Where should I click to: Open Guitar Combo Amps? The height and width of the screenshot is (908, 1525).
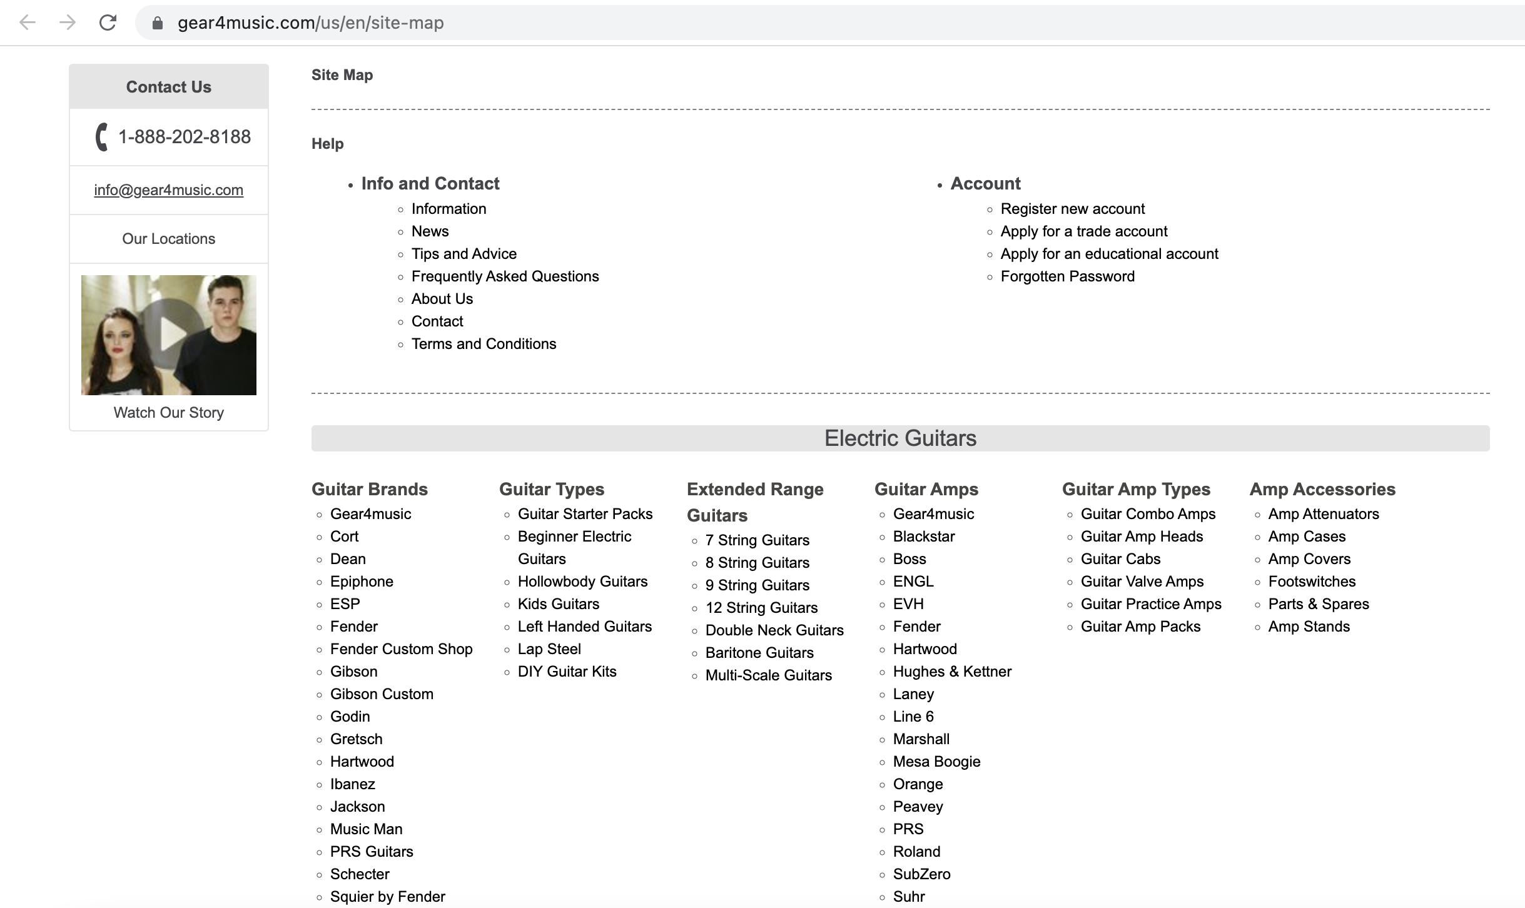click(x=1148, y=513)
